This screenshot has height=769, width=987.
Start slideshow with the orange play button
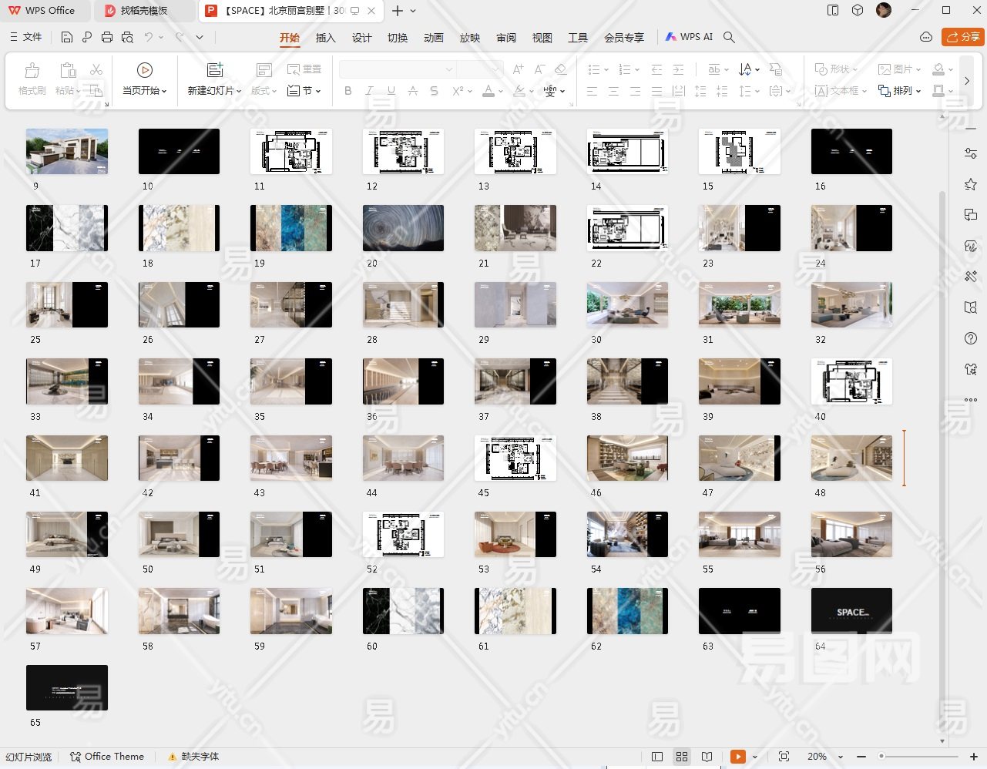click(x=738, y=757)
